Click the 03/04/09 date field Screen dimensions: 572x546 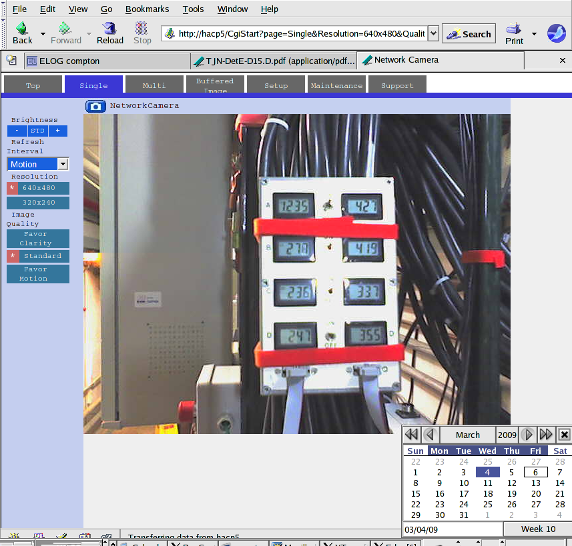click(453, 529)
